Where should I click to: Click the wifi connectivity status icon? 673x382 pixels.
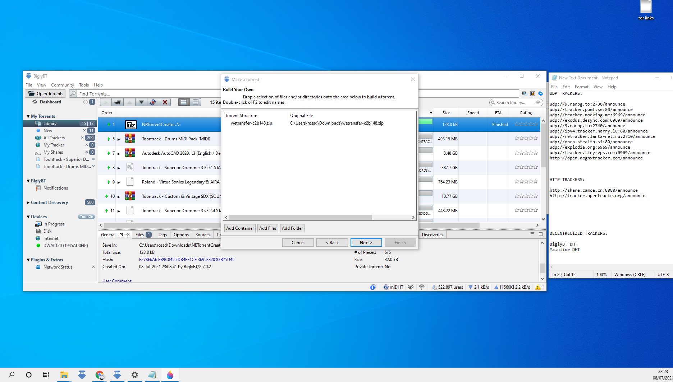(422, 287)
